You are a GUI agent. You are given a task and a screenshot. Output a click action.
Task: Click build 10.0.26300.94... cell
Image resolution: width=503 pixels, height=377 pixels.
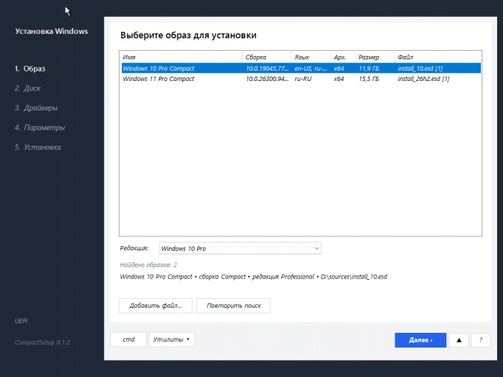[267, 79]
